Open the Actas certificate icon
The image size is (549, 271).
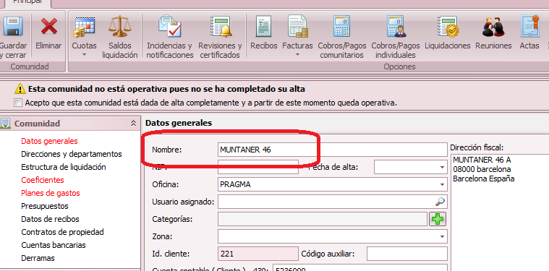(529, 26)
